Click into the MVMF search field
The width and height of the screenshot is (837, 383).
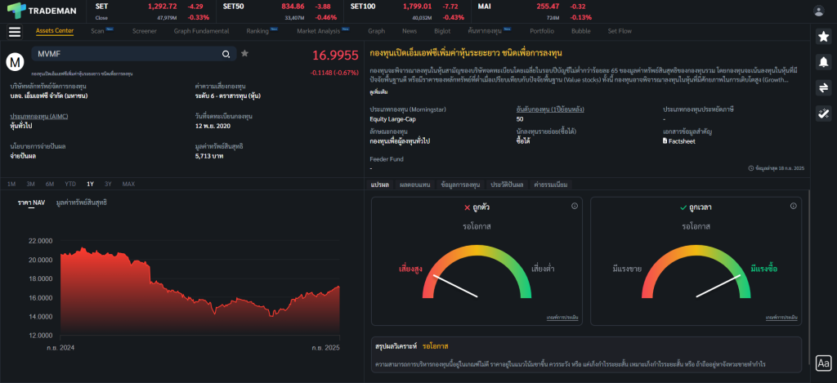pyautogui.click(x=123, y=54)
